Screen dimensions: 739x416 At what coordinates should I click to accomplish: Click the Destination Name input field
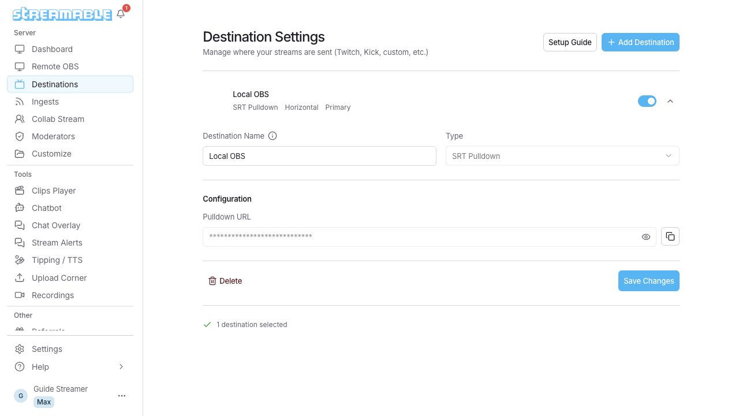point(319,156)
